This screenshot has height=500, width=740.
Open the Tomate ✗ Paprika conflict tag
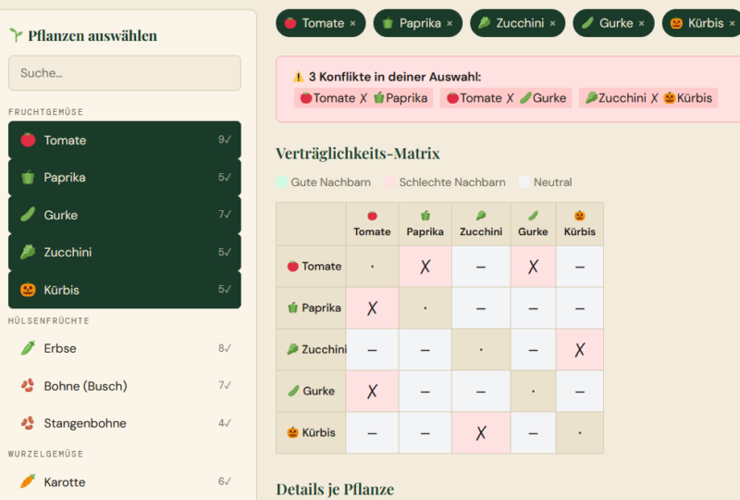pyautogui.click(x=364, y=98)
